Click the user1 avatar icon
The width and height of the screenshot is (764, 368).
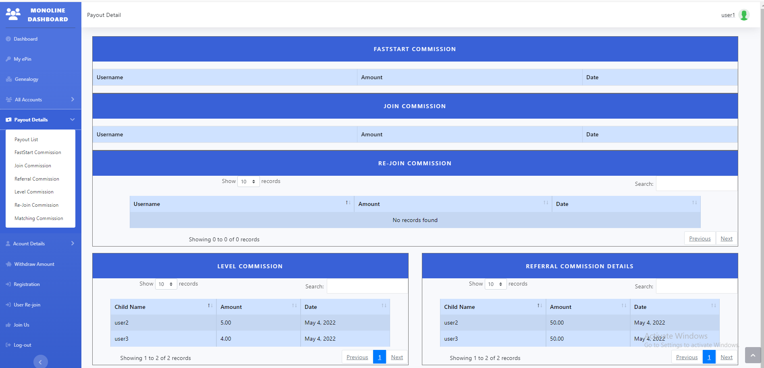pos(744,15)
